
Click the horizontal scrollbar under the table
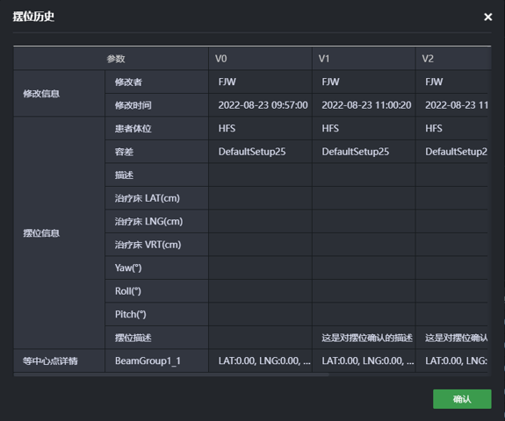tap(171, 375)
